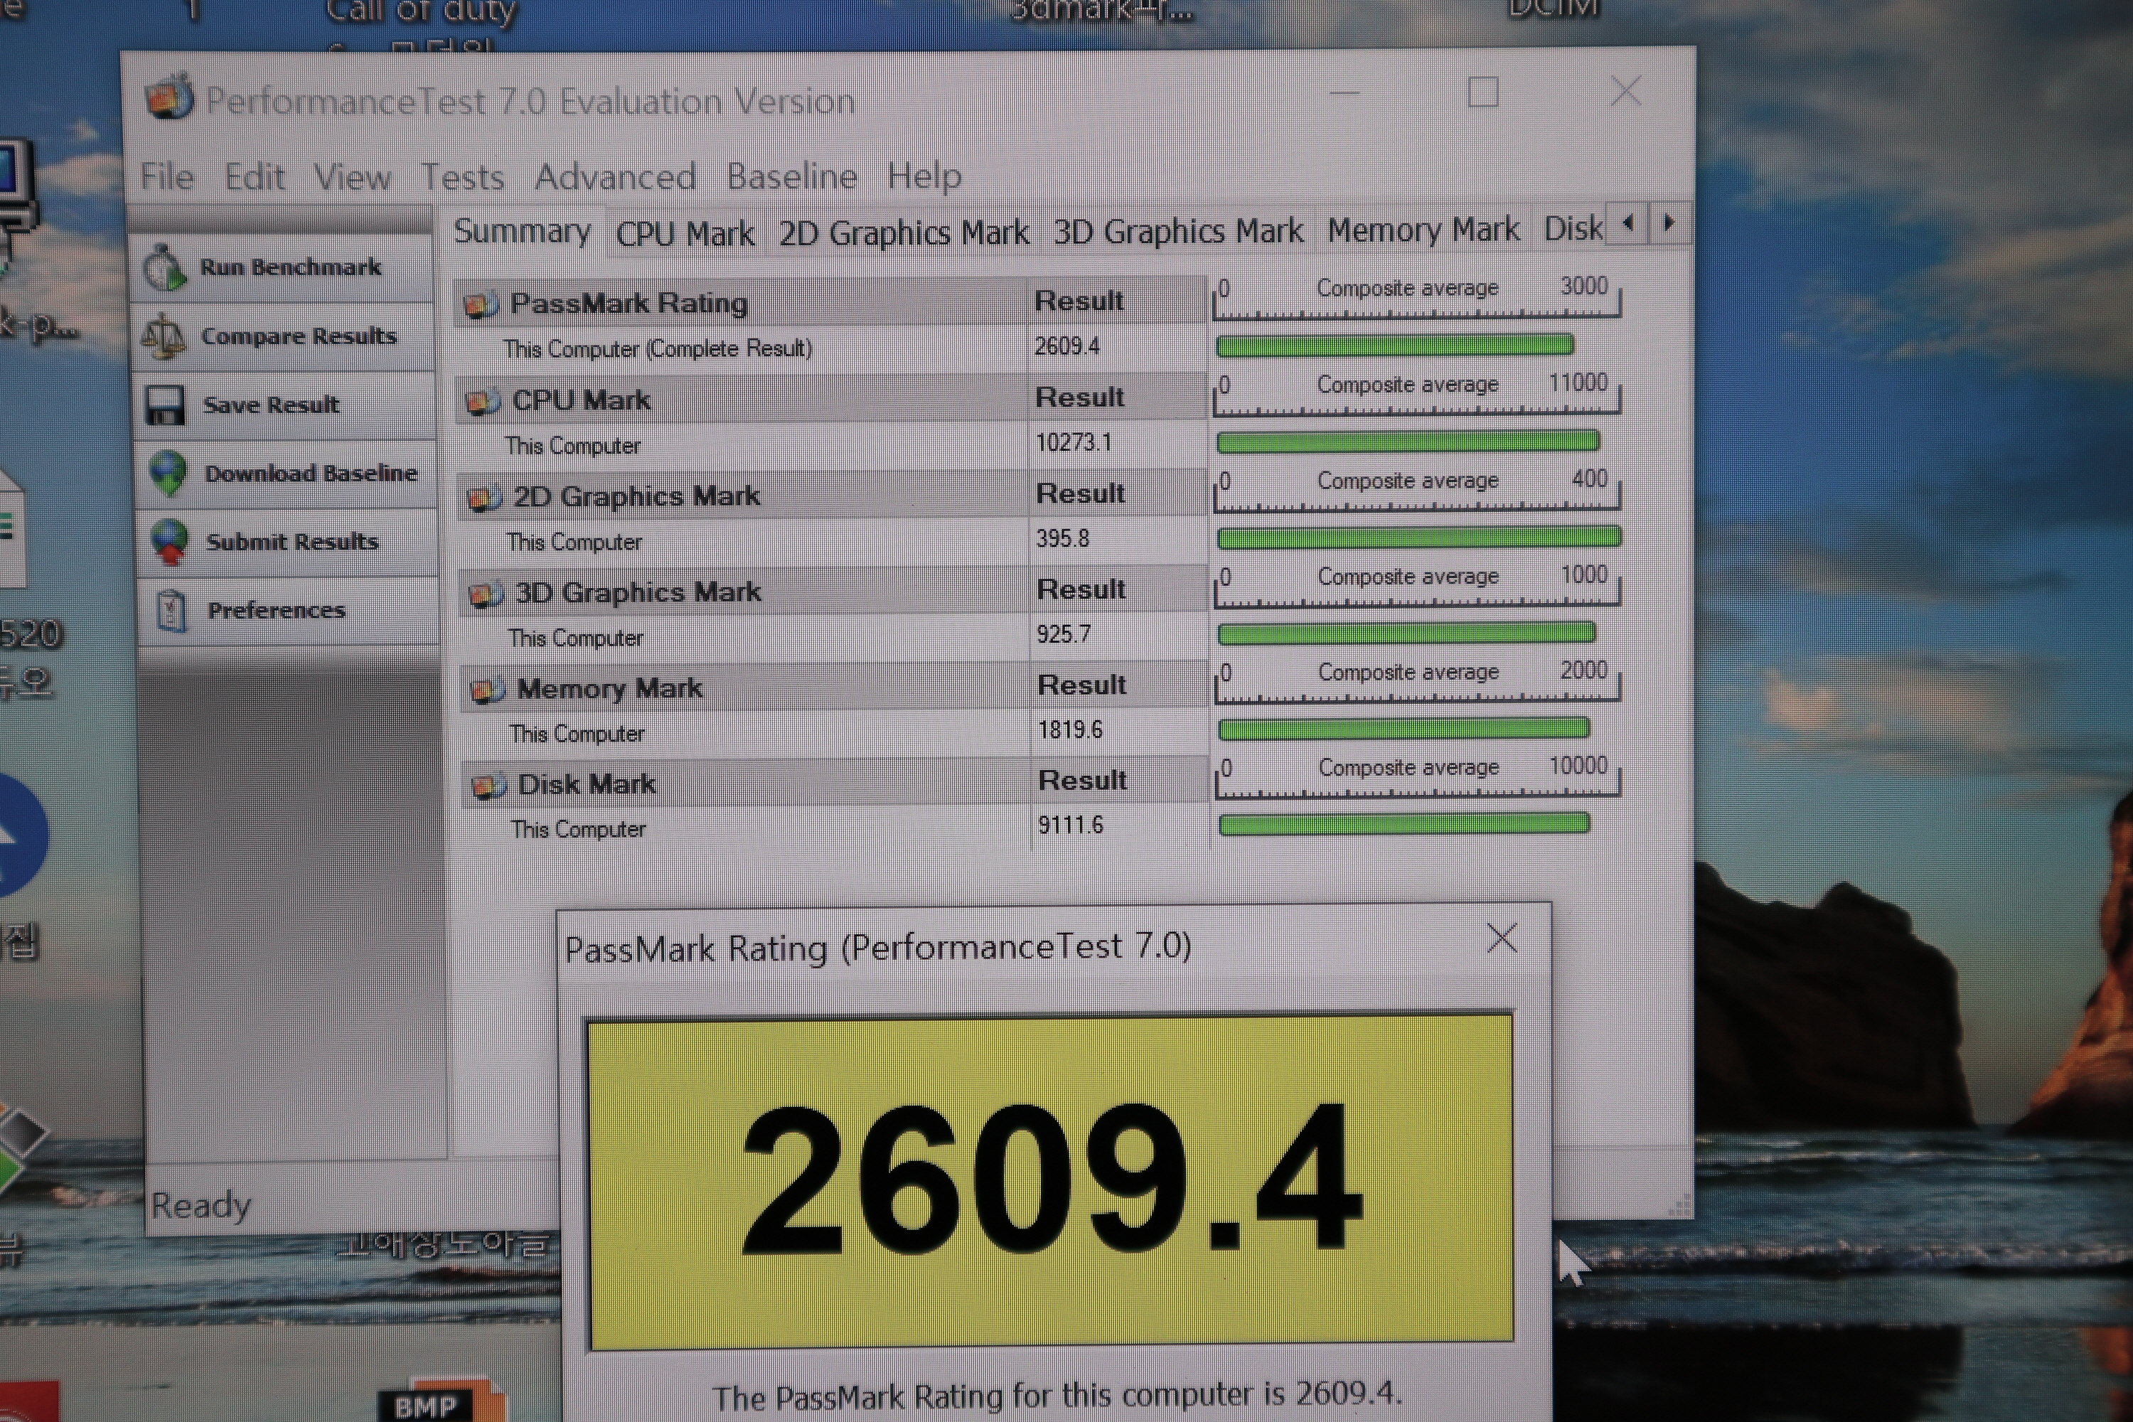Switch to the 3D Graphics Mark tab
2133x1422 pixels.
tap(1177, 232)
